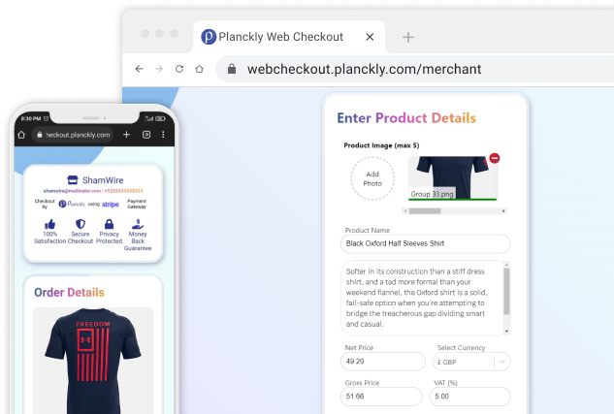Image resolution: width=614 pixels, height=414 pixels.
Task: Remove product image with red minus icon
Action: pyautogui.click(x=495, y=158)
